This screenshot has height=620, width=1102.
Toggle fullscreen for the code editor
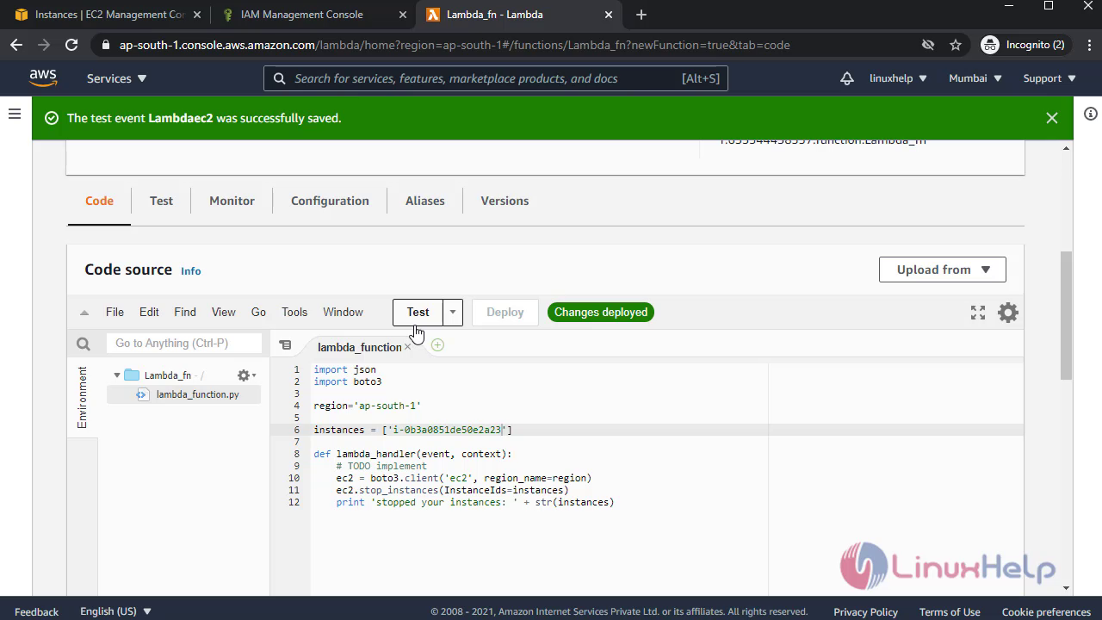[978, 313]
